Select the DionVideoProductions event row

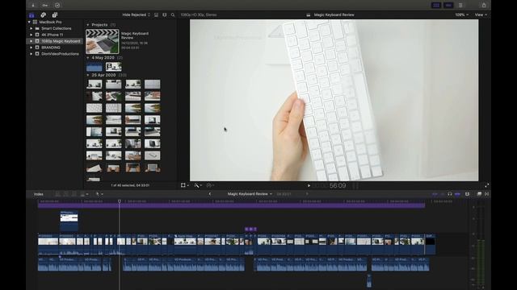click(55, 54)
